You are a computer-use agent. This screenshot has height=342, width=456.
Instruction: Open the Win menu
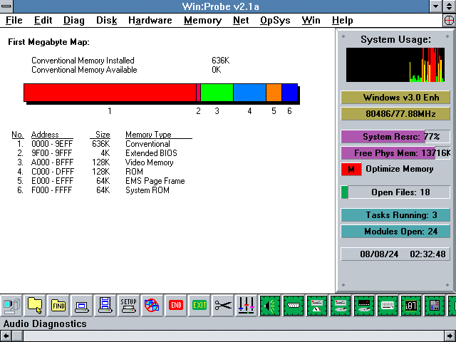click(311, 21)
